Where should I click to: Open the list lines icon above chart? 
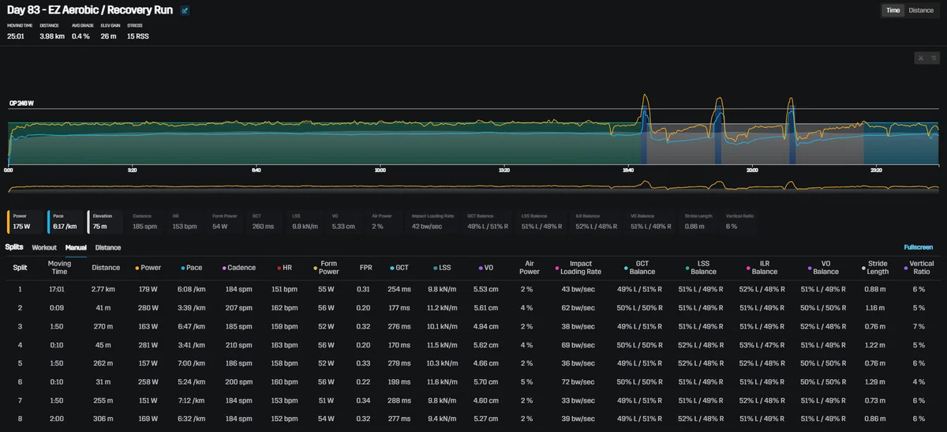click(933, 58)
